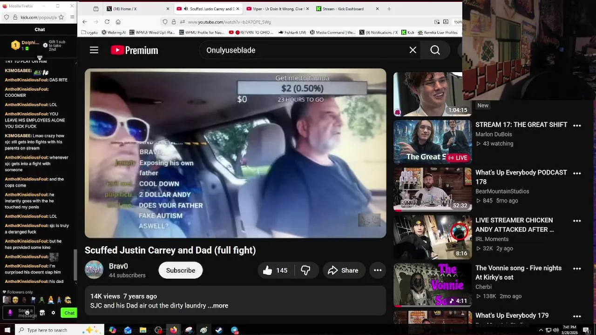Viewport: 596px width, 335px height.
Task: Open the Brav0 channel name link
Action: tap(118, 266)
